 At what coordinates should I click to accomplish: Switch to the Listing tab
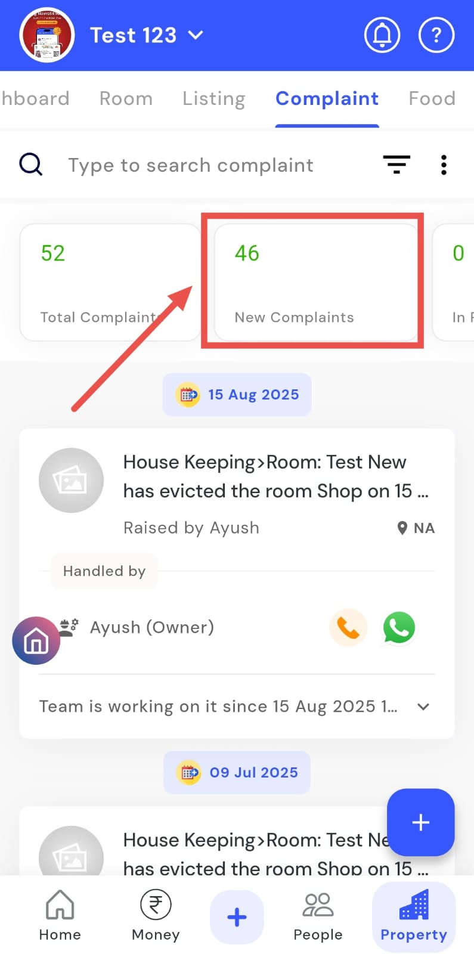coord(213,98)
